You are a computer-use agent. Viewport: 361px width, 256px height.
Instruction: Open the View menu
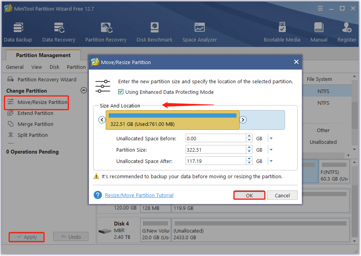[x=36, y=67]
